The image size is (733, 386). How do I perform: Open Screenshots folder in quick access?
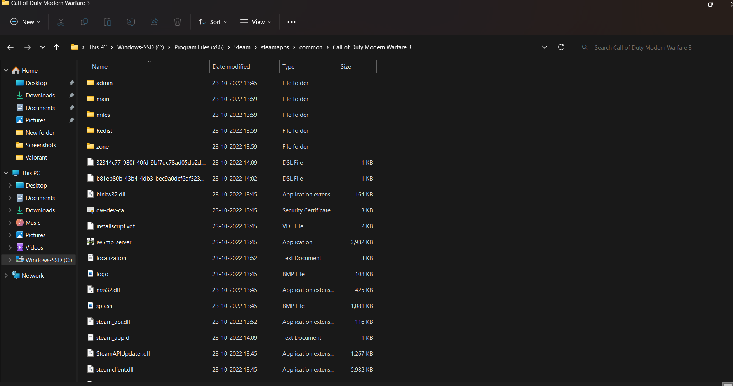pos(41,145)
